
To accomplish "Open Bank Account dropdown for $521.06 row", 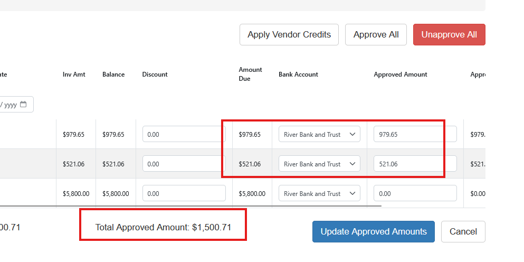I will pos(319,164).
